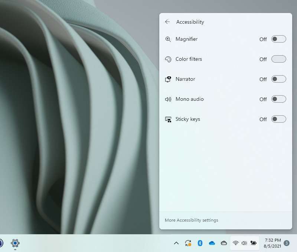Click the Color filters palette icon

pyautogui.click(x=169, y=59)
